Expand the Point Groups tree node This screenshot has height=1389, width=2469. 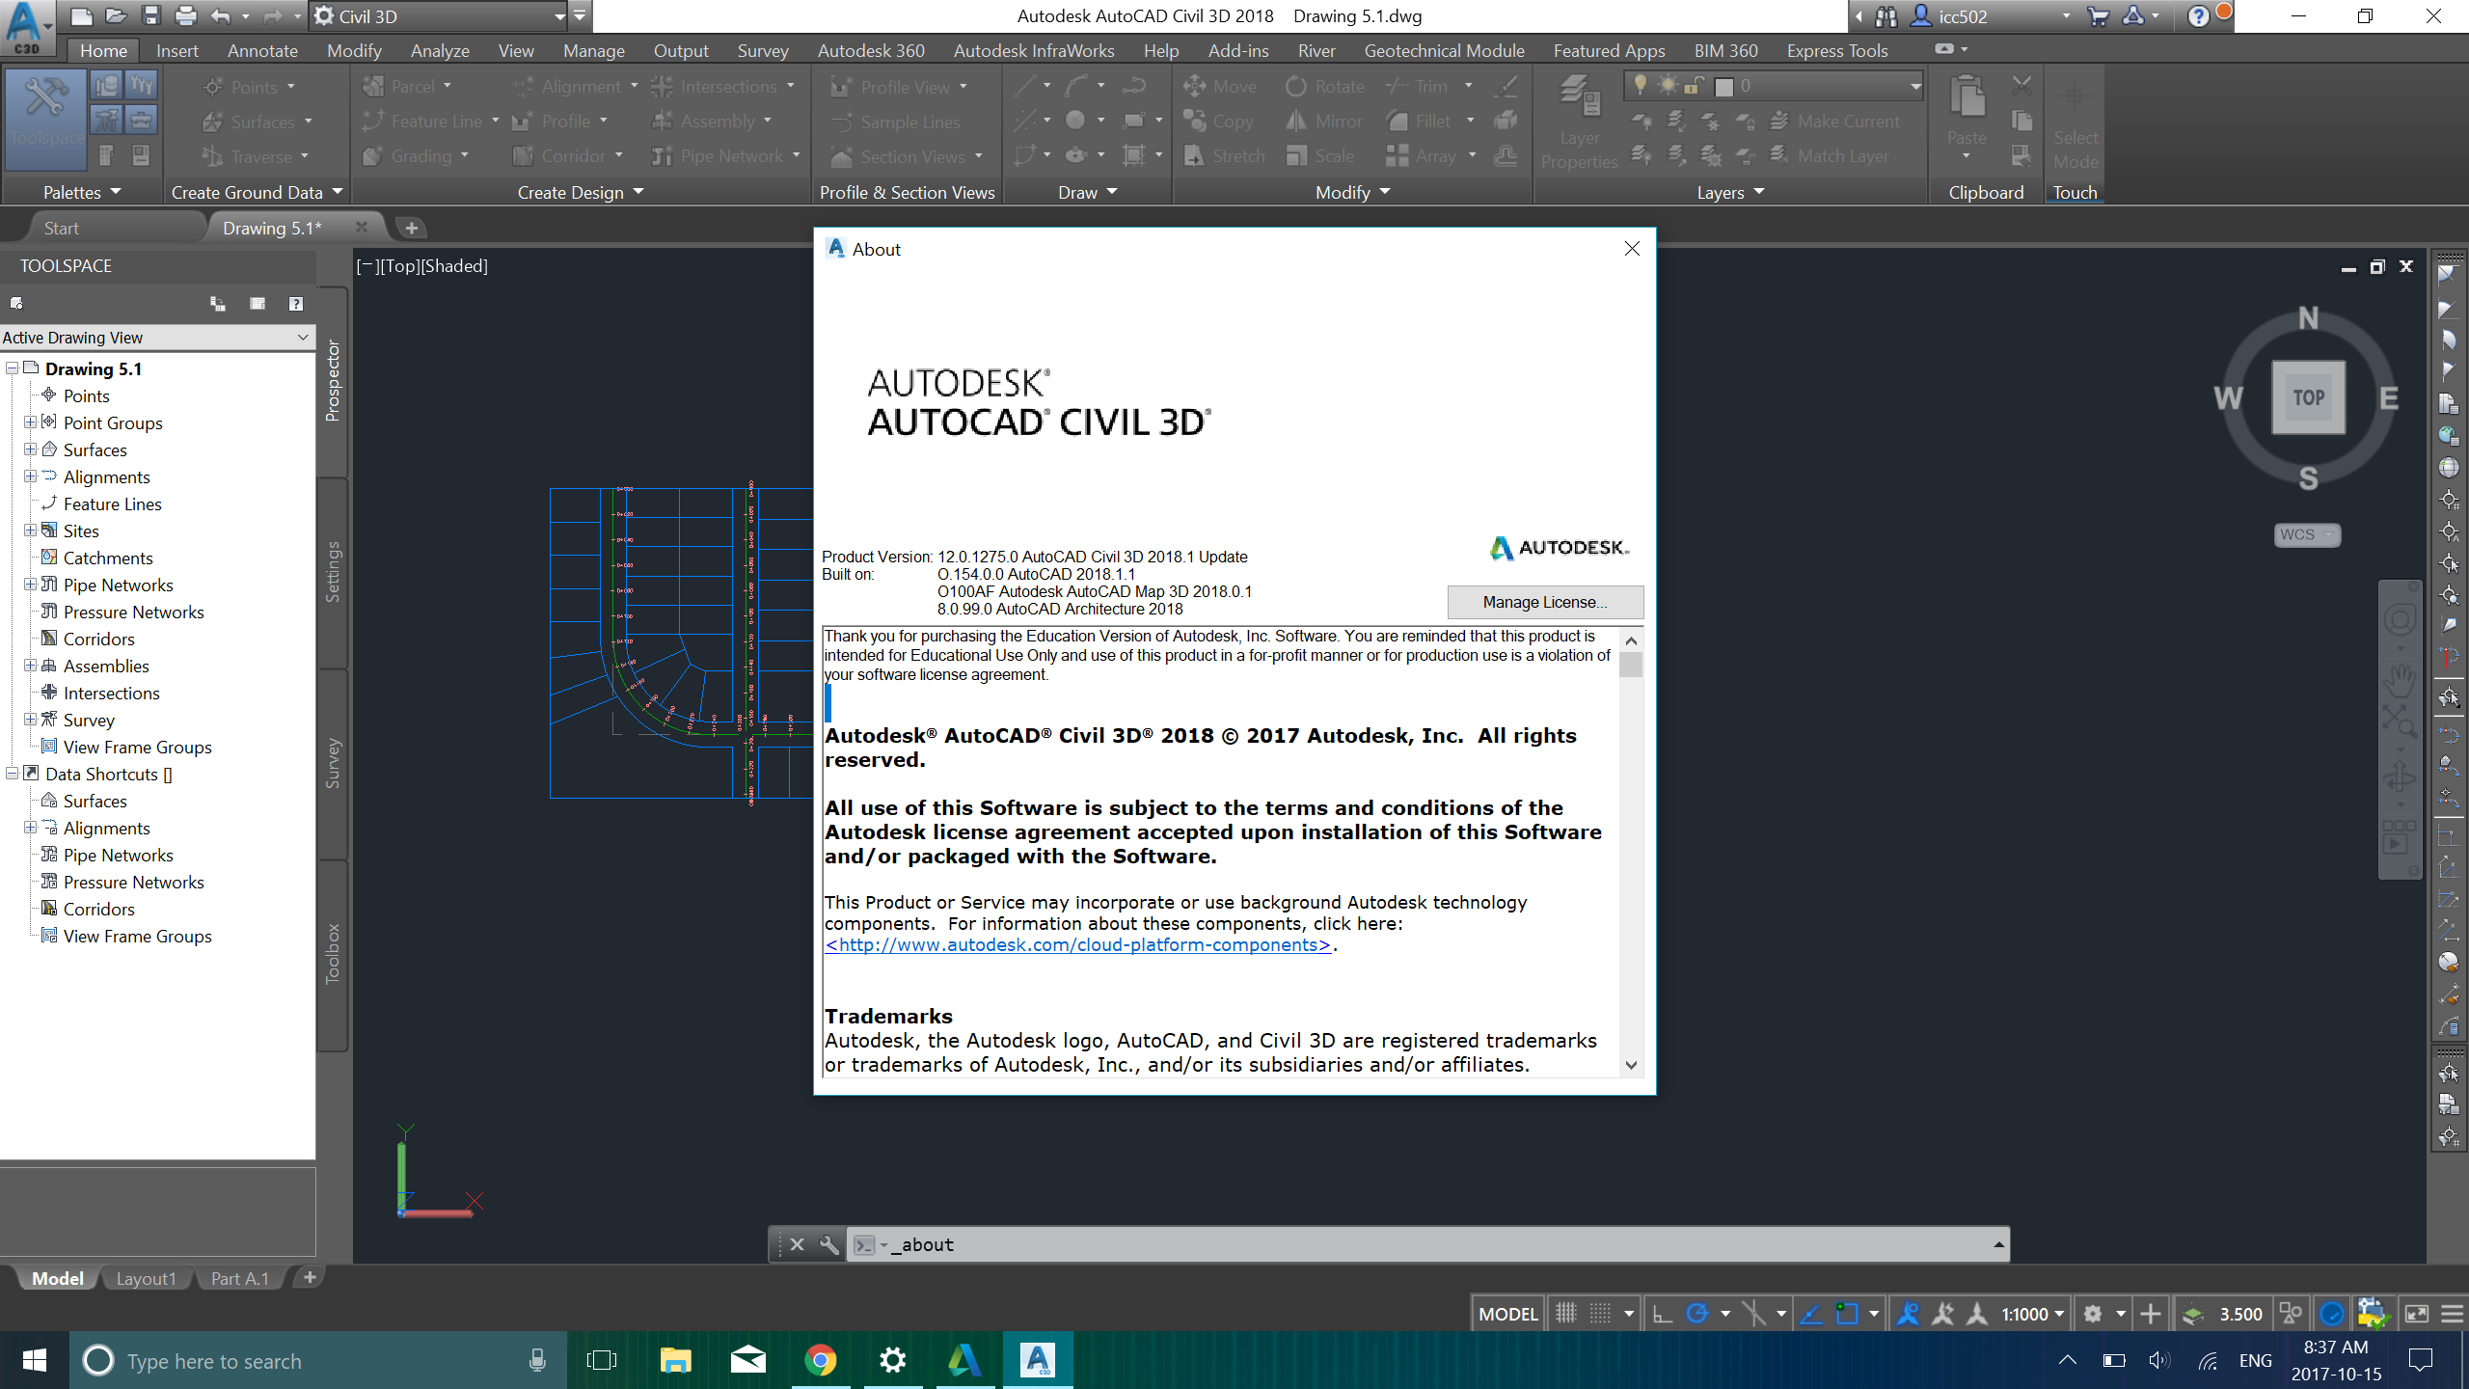(30, 422)
